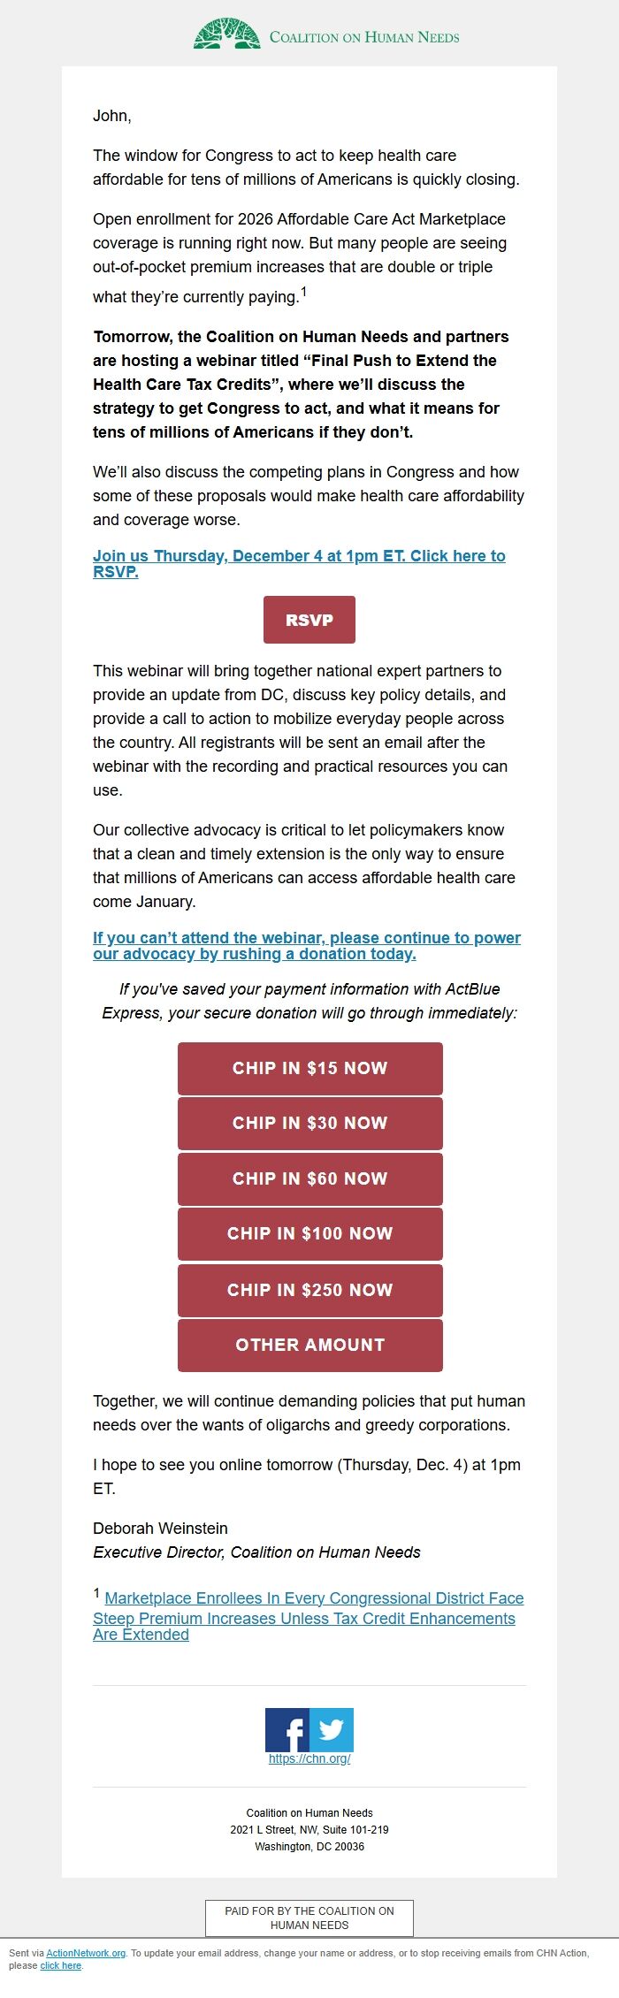Click the superscript footnote 1 in the paragraph
This screenshot has width=619, height=1998.
coord(304,290)
